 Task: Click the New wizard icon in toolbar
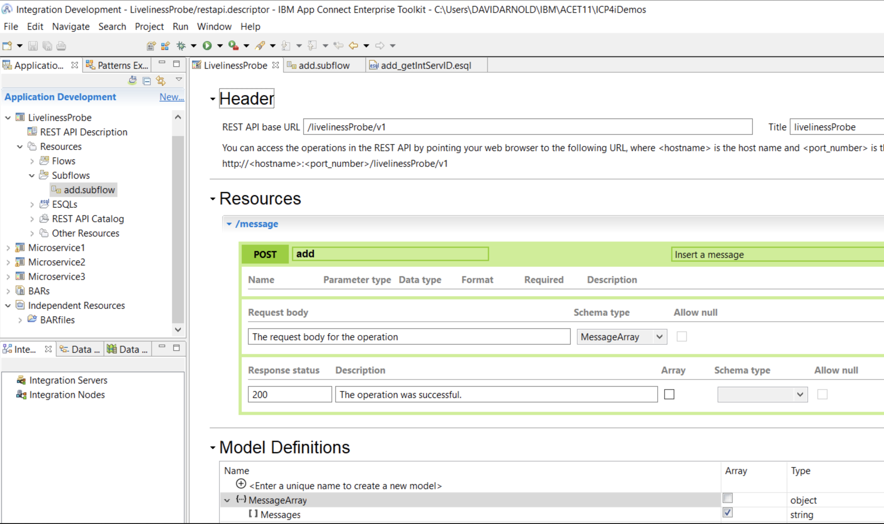[x=7, y=46]
